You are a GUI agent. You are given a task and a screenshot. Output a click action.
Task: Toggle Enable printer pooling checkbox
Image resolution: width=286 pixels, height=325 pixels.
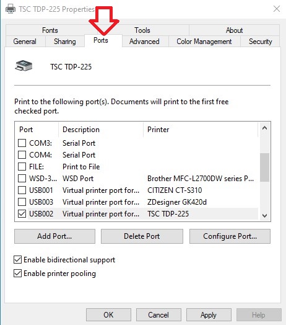17,274
